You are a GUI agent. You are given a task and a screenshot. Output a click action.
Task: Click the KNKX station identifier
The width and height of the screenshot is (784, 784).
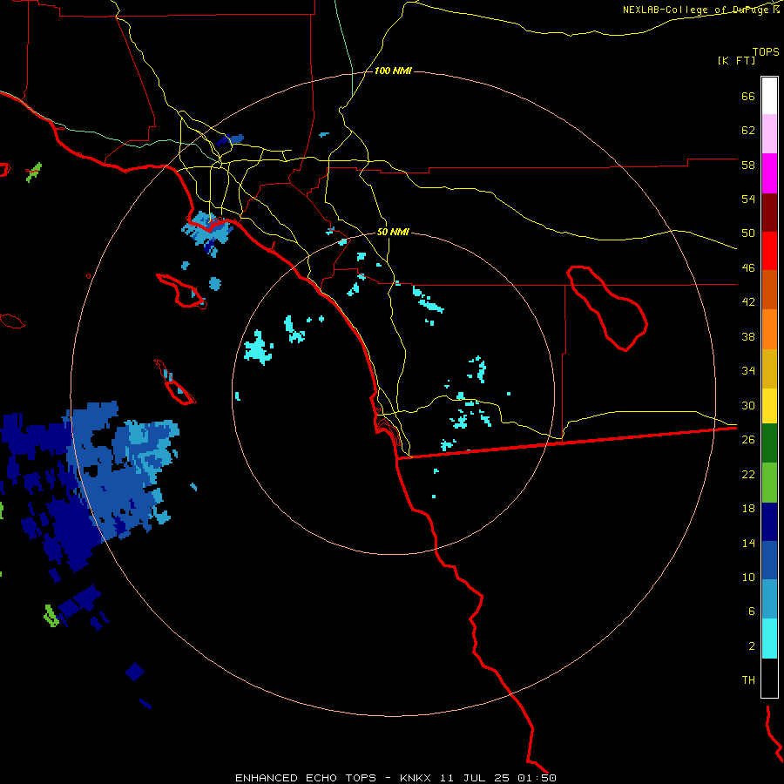click(415, 778)
